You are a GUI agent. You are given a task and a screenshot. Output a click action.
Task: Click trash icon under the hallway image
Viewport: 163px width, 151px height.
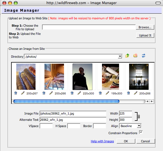click(129, 93)
